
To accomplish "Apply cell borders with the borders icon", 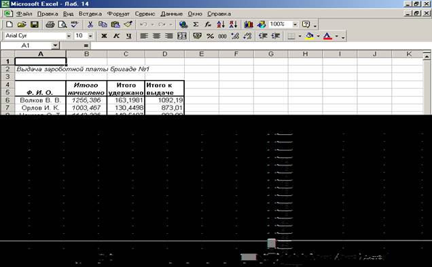I will click(291, 36).
